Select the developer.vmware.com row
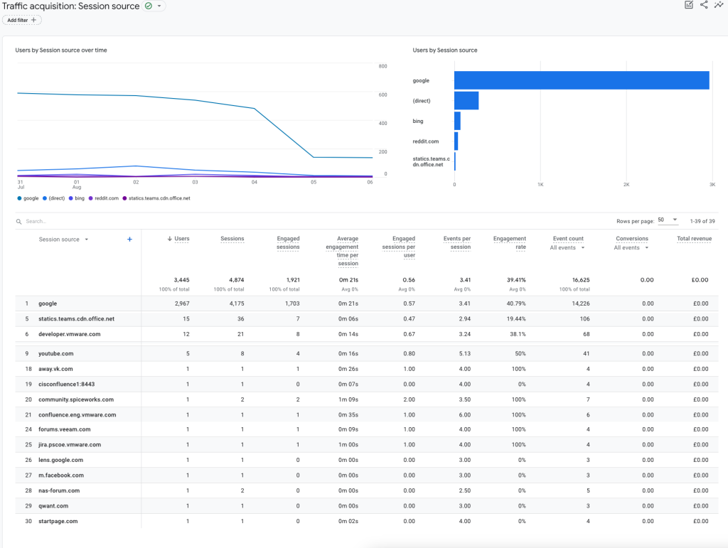 click(367, 334)
